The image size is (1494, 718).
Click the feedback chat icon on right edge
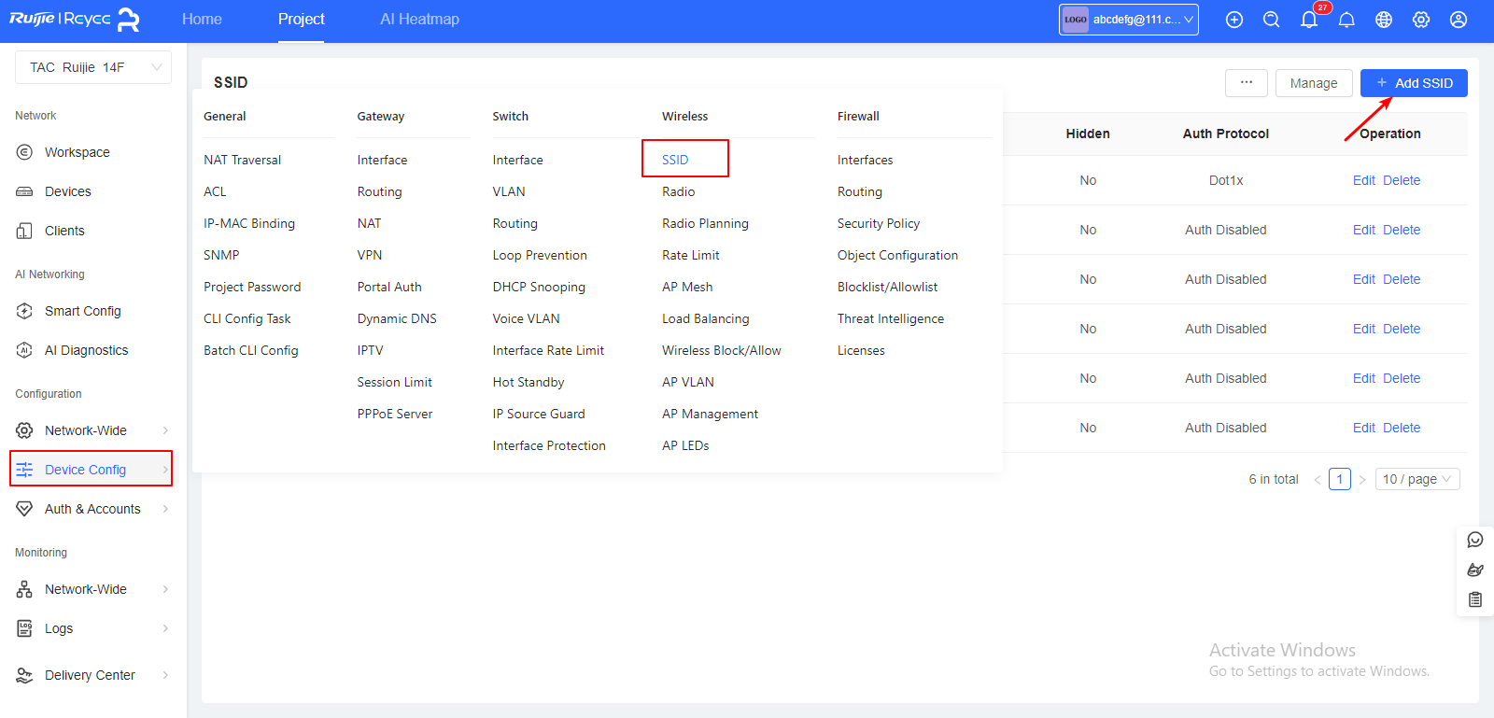point(1475,540)
